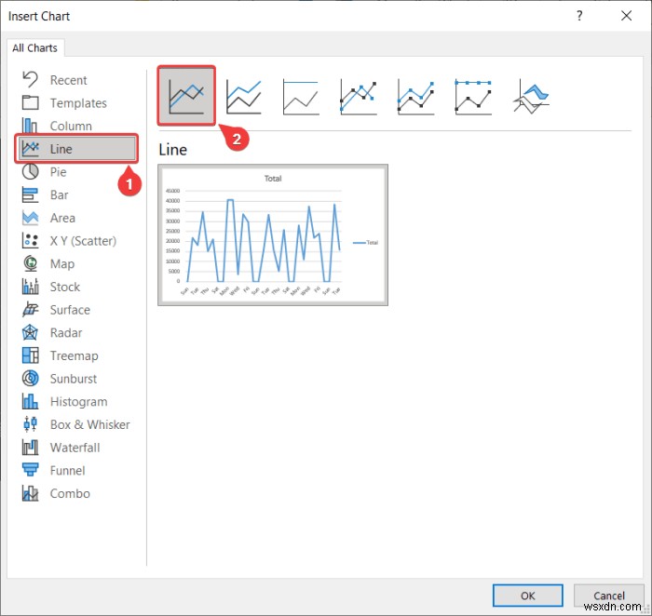This screenshot has height=616, width=652.
Task: Select the Stacked Line subtype icon
Action: point(244,97)
